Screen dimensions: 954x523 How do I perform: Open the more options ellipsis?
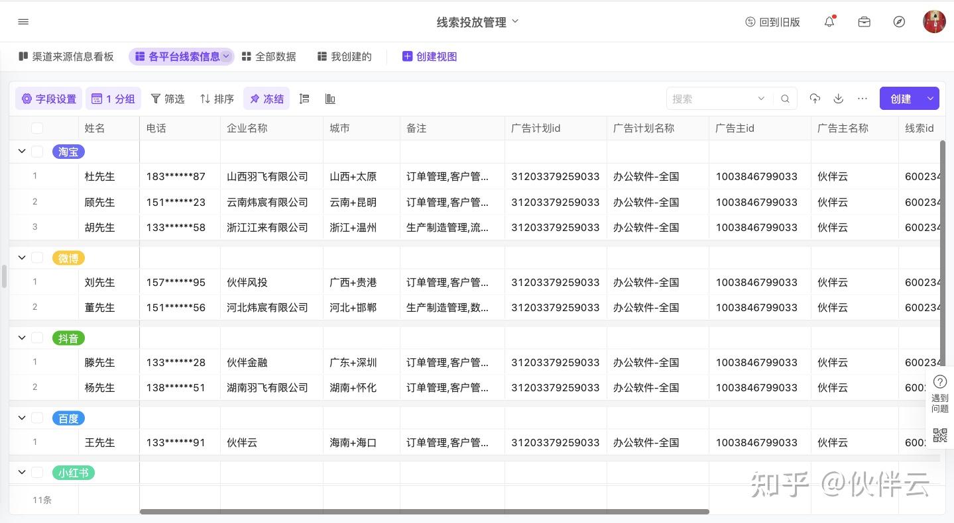coord(862,99)
